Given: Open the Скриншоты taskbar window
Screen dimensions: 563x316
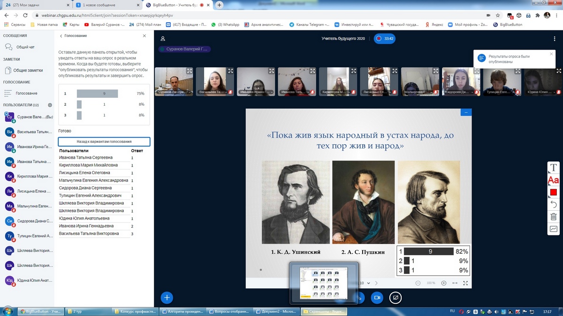Looking at the screenshot, I should (323, 311).
